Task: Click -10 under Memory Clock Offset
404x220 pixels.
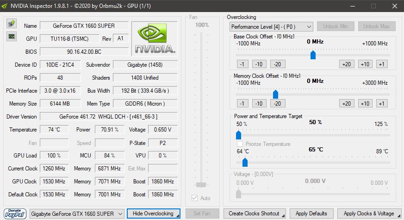Action: click(259, 104)
